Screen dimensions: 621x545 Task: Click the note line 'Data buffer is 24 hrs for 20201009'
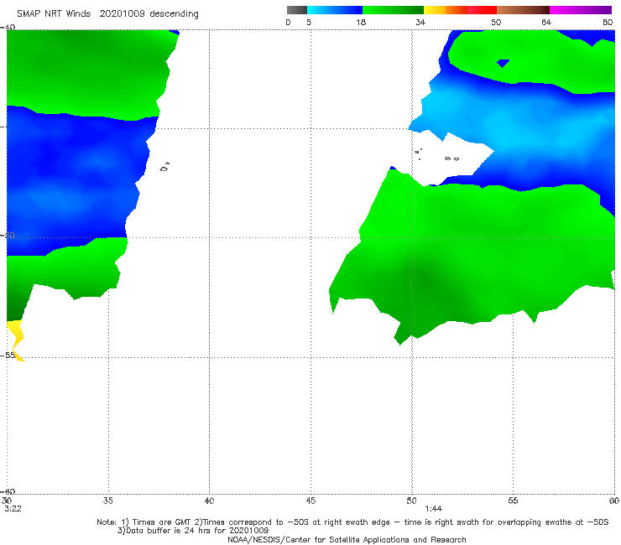[193, 531]
